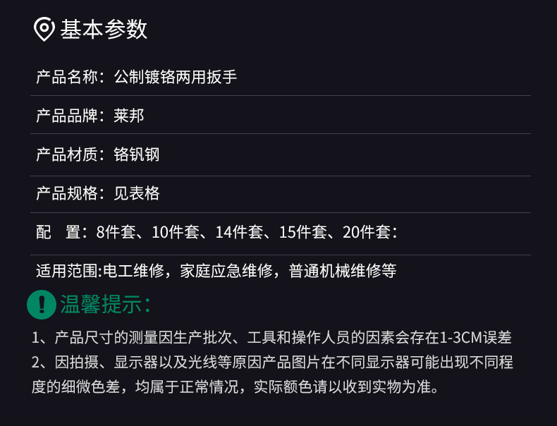The width and height of the screenshot is (557, 426).
Task: Choose the 10件套 configuration
Action: (x=173, y=232)
